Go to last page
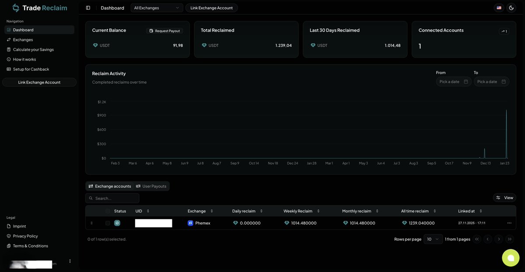525x272 pixels. point(510,239)
